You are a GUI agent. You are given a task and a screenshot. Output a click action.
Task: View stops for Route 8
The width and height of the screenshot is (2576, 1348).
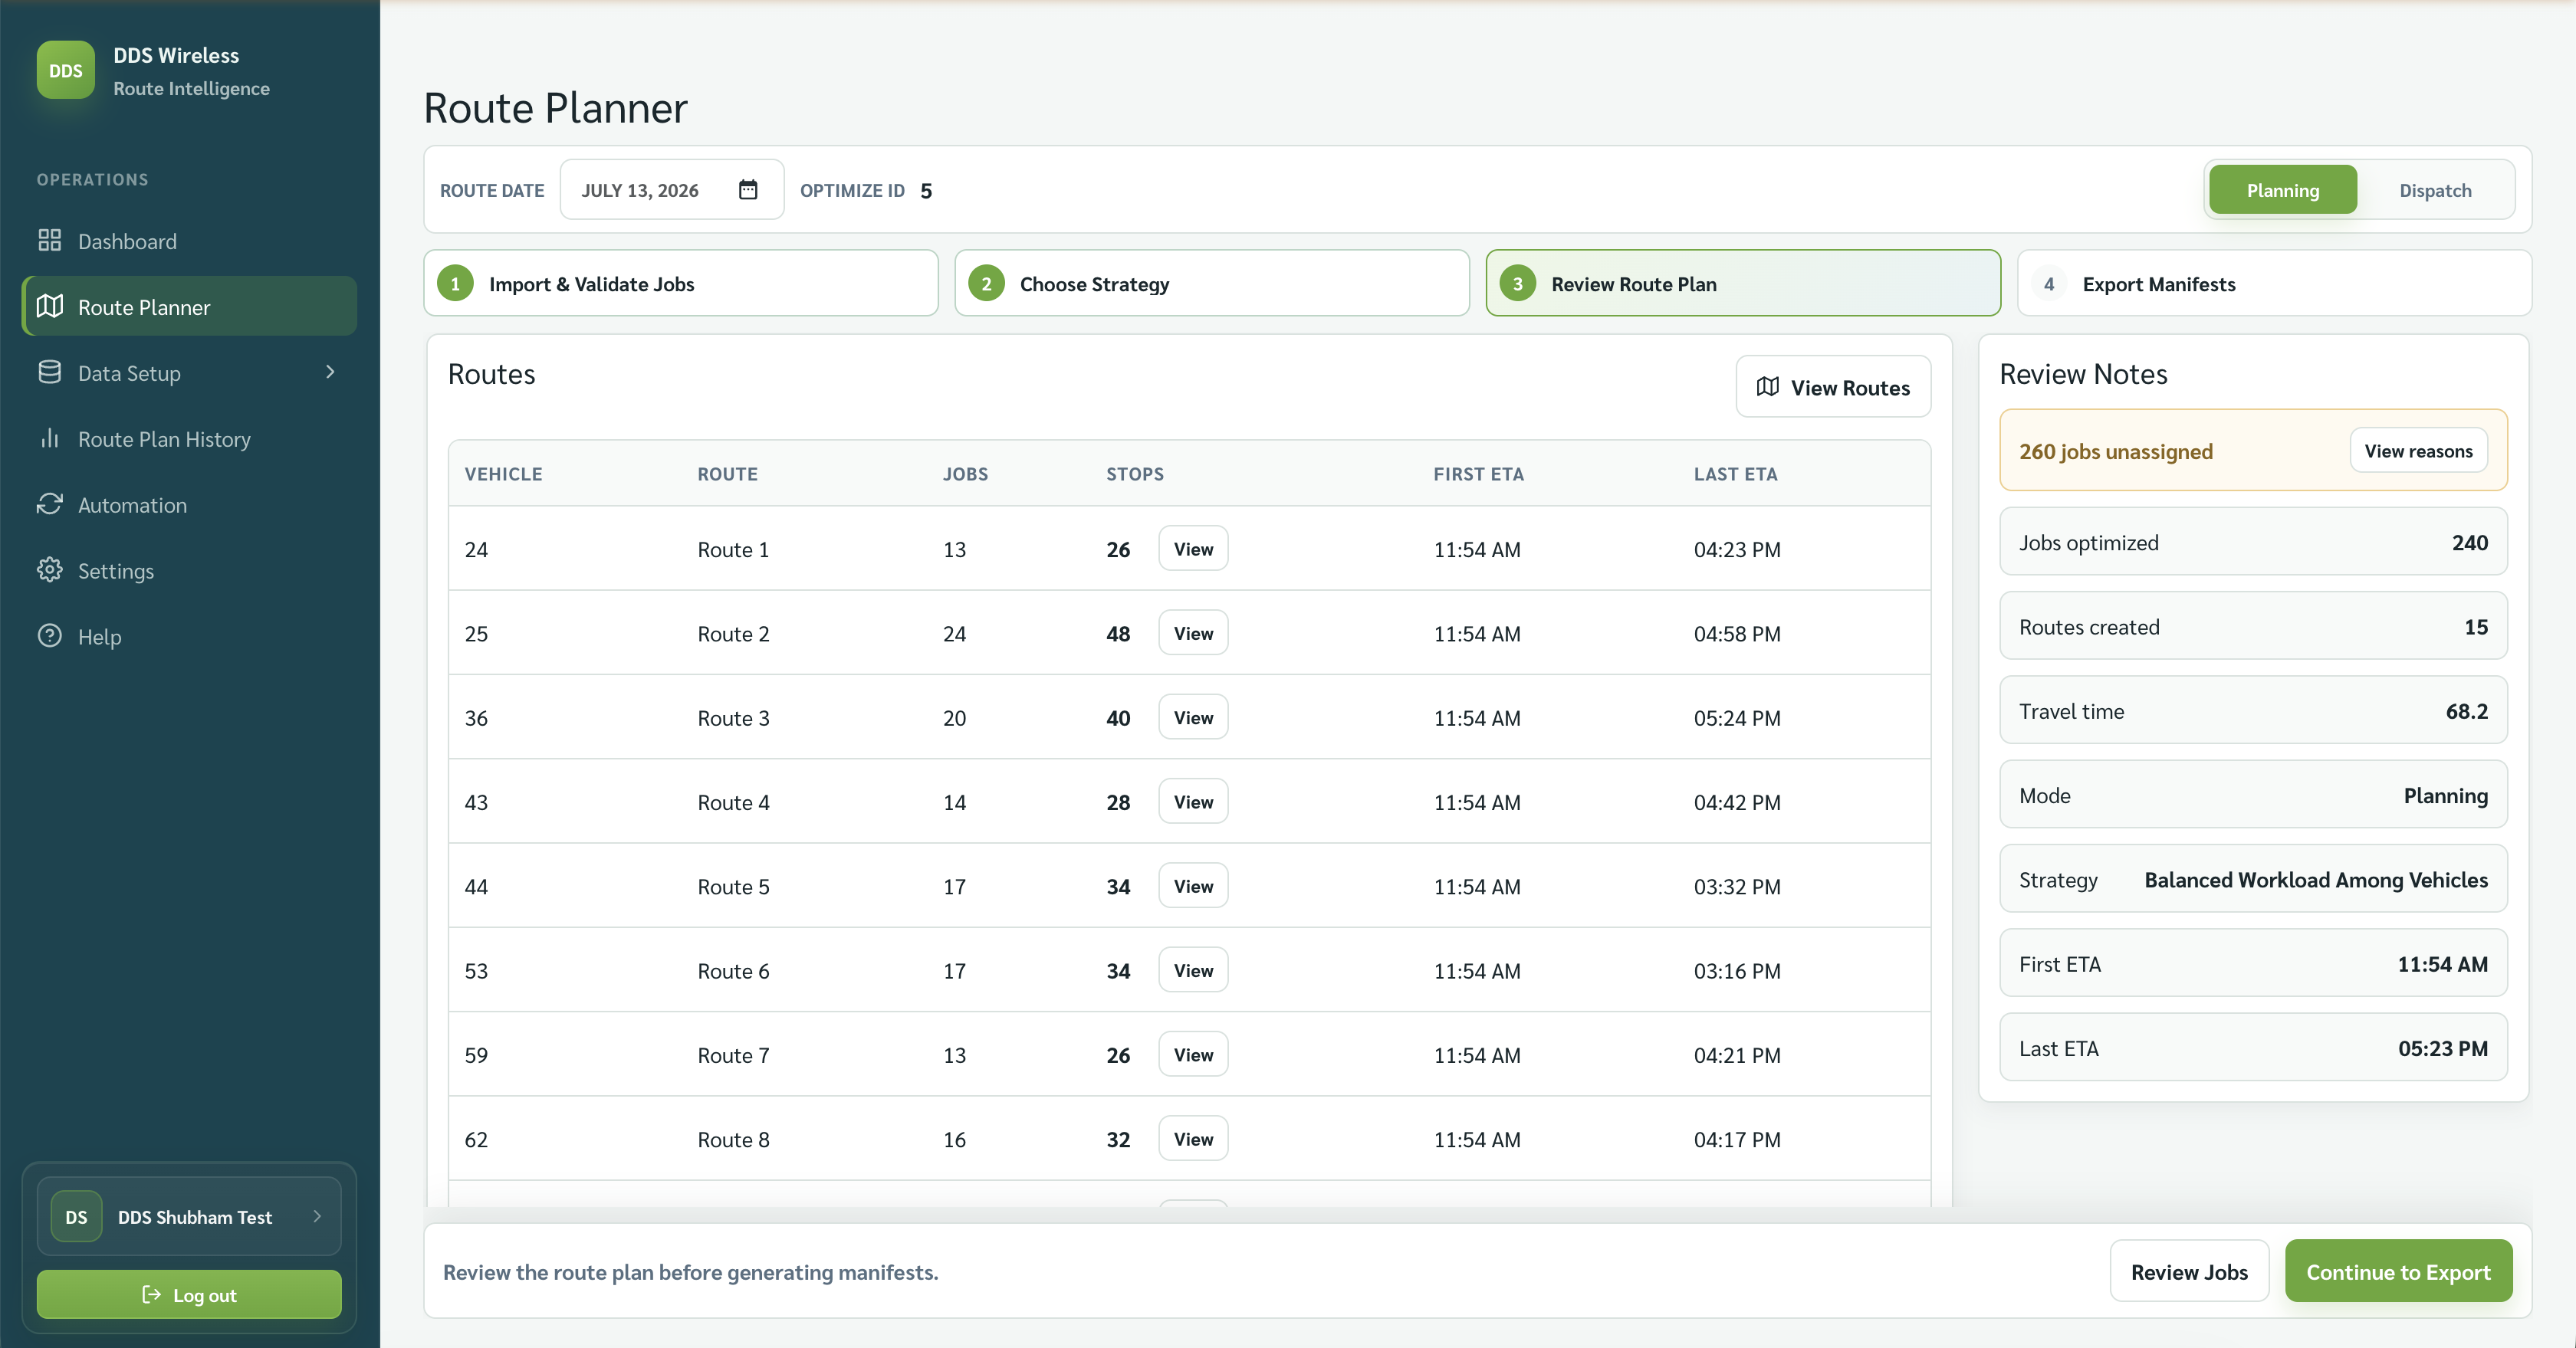1193,1138
